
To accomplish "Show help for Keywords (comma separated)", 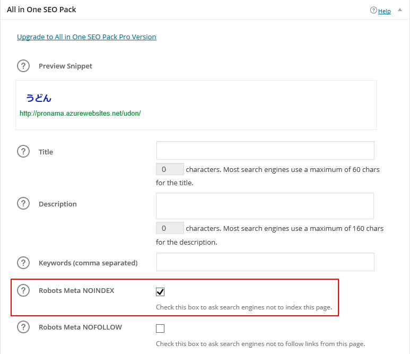I will pos(23,263).
